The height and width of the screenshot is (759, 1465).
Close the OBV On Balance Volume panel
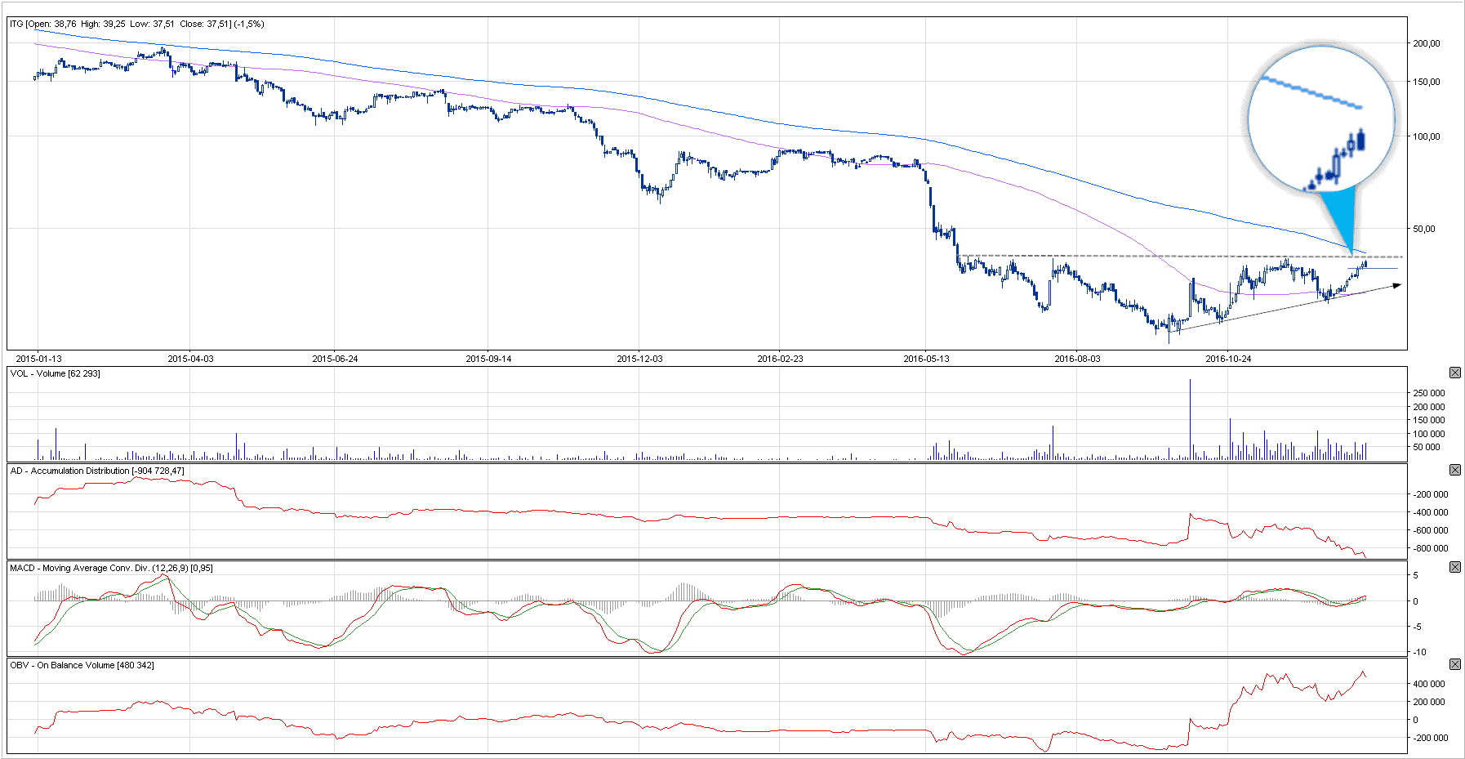(1454, 664)
